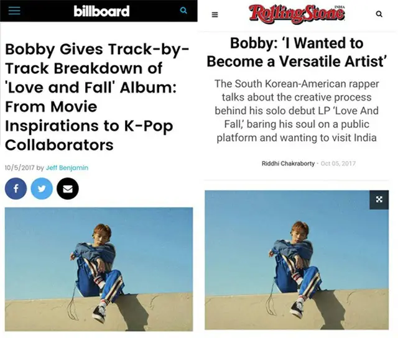The width and height of the screenshot is (398, 338).
Task: Open the Billboard hamburger menu
Action: click(x=14, y=11)
